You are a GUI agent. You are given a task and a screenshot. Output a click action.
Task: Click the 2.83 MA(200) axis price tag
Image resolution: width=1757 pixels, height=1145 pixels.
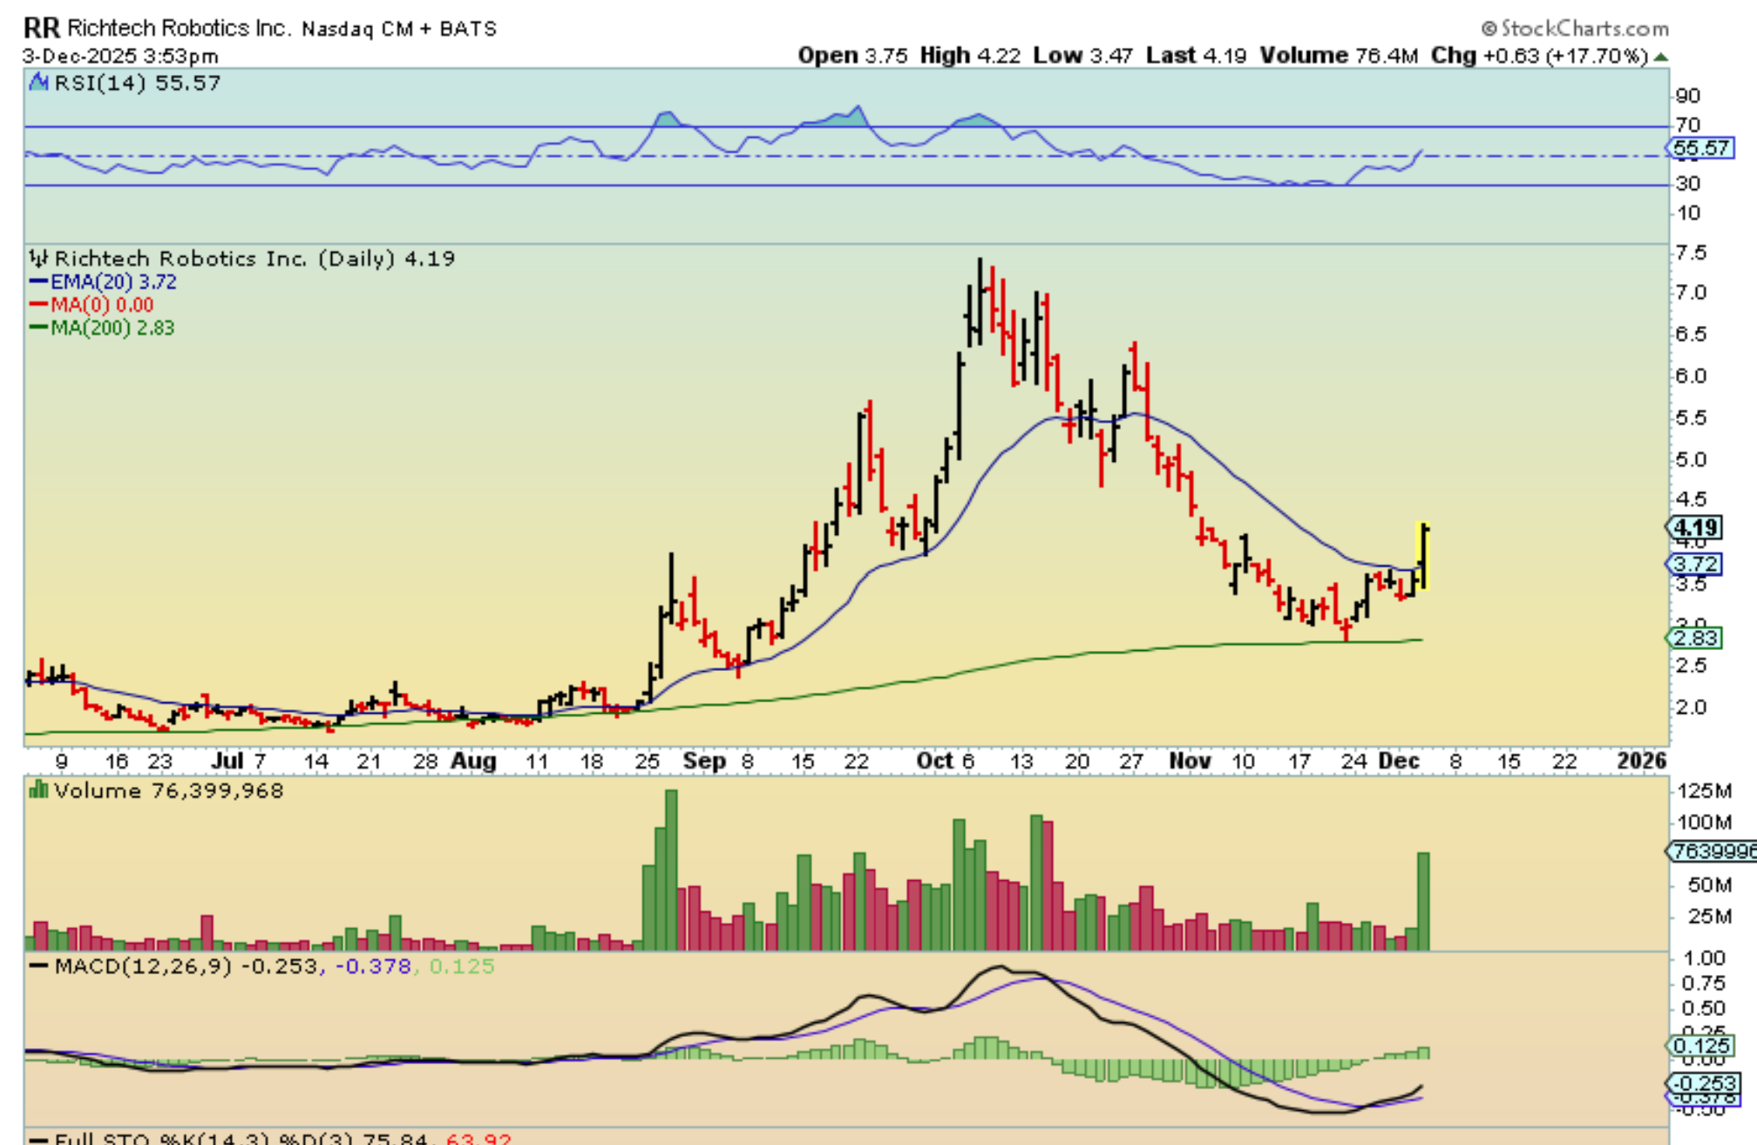1695,638
